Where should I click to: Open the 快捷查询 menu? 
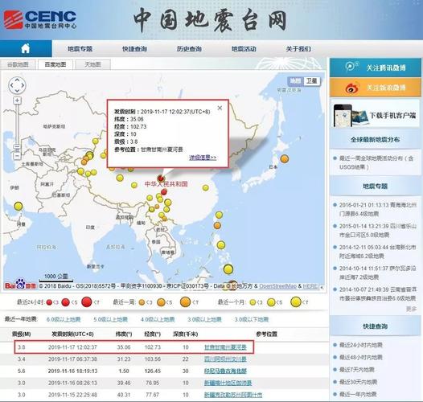[134, 49]
